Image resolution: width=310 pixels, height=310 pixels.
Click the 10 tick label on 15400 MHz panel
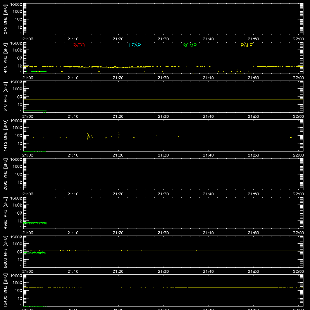(x=20, y=298)
